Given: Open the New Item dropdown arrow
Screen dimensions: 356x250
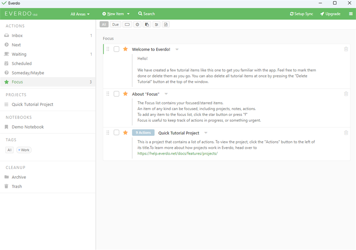Looking at the screenshot, I should click(128, 14).
